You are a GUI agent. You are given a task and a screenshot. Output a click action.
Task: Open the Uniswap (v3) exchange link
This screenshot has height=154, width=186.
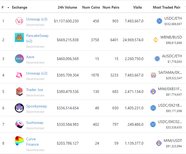click(37, 19)
